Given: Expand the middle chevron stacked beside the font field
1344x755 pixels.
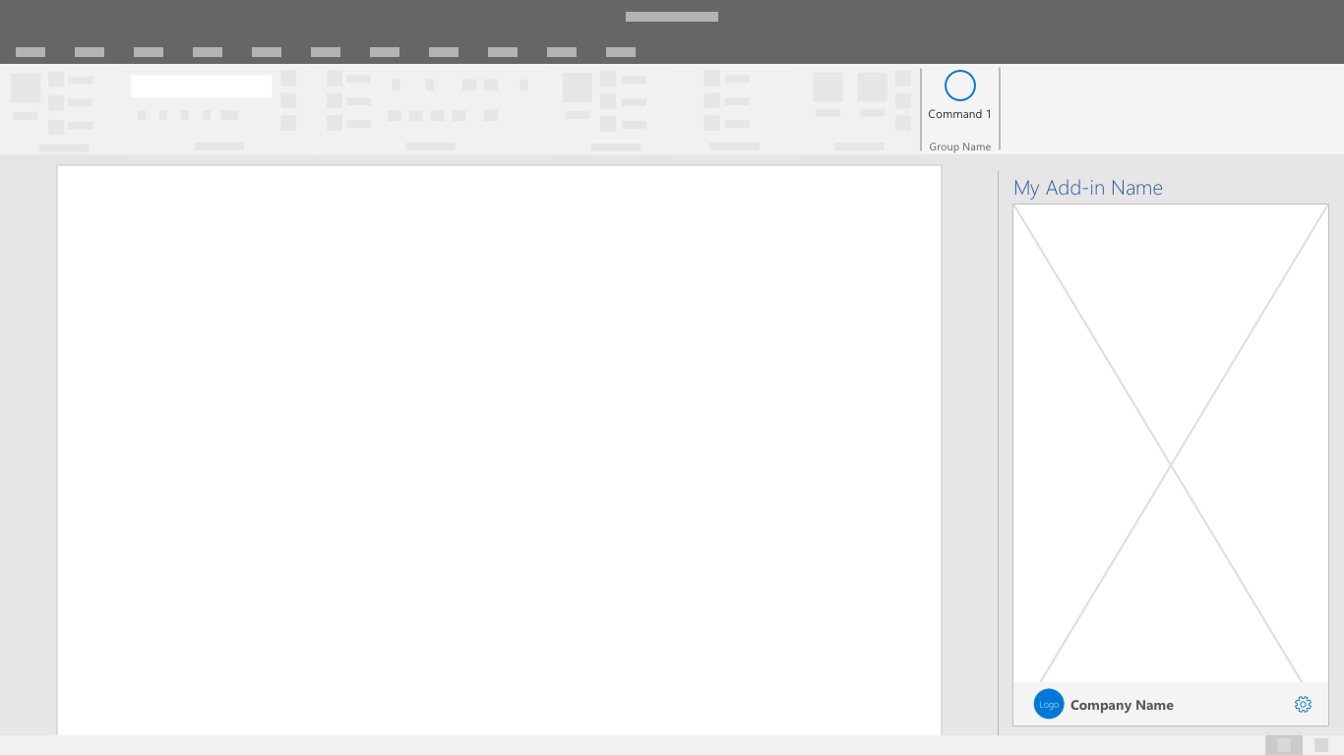Looking at the screenshot, I should click(288, 101).
